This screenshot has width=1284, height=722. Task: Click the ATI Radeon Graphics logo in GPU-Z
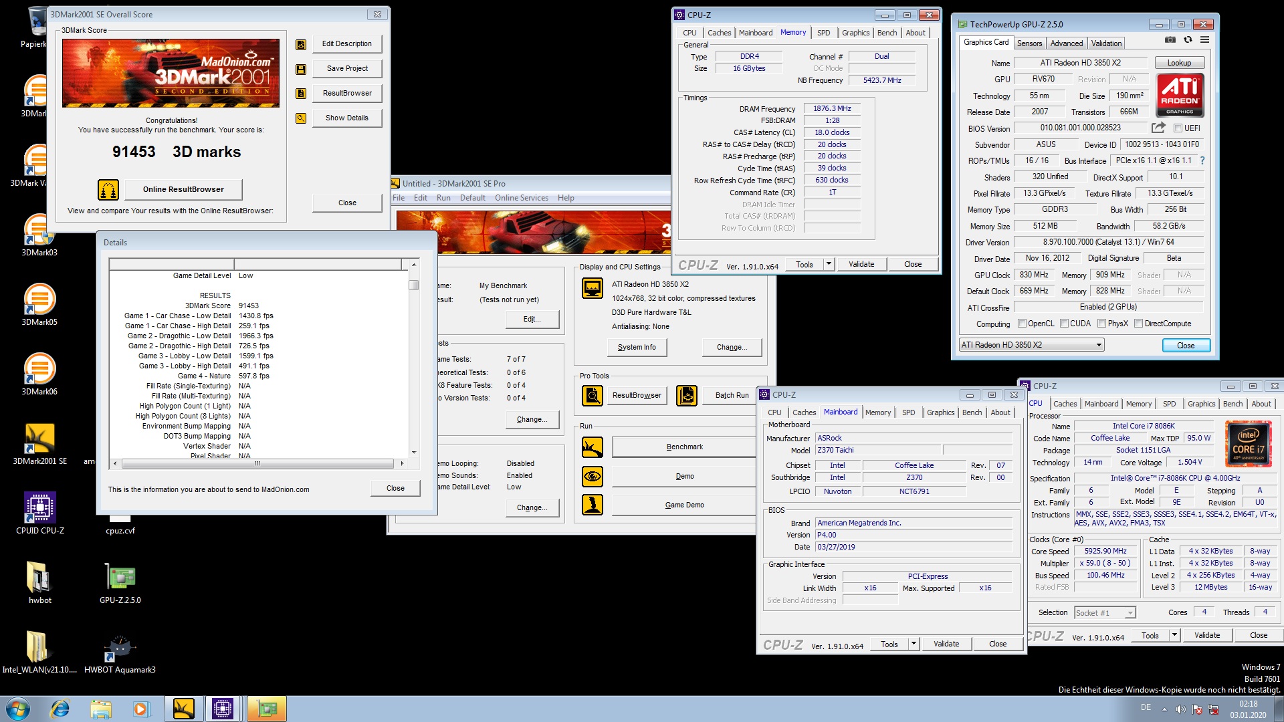[x=1180, y=94]
